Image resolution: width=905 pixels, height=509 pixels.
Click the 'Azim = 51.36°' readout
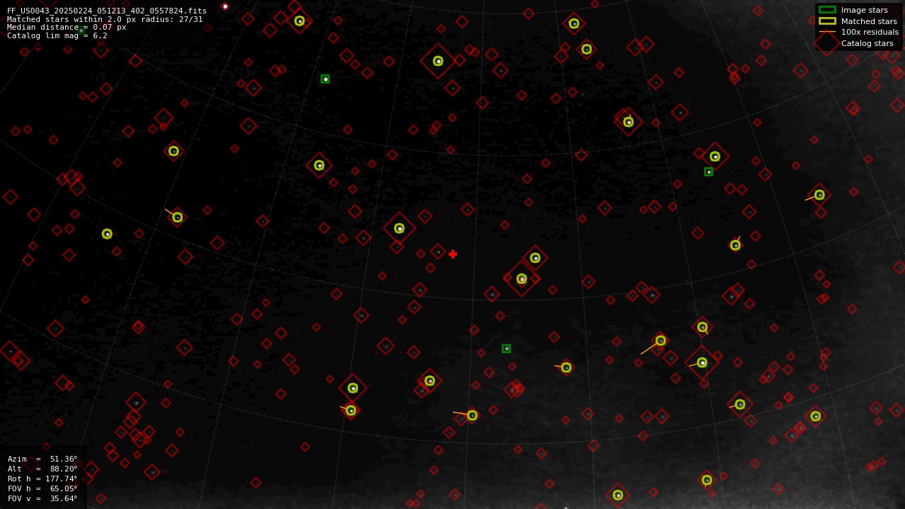pyautogui.click(x=42, y=459)
